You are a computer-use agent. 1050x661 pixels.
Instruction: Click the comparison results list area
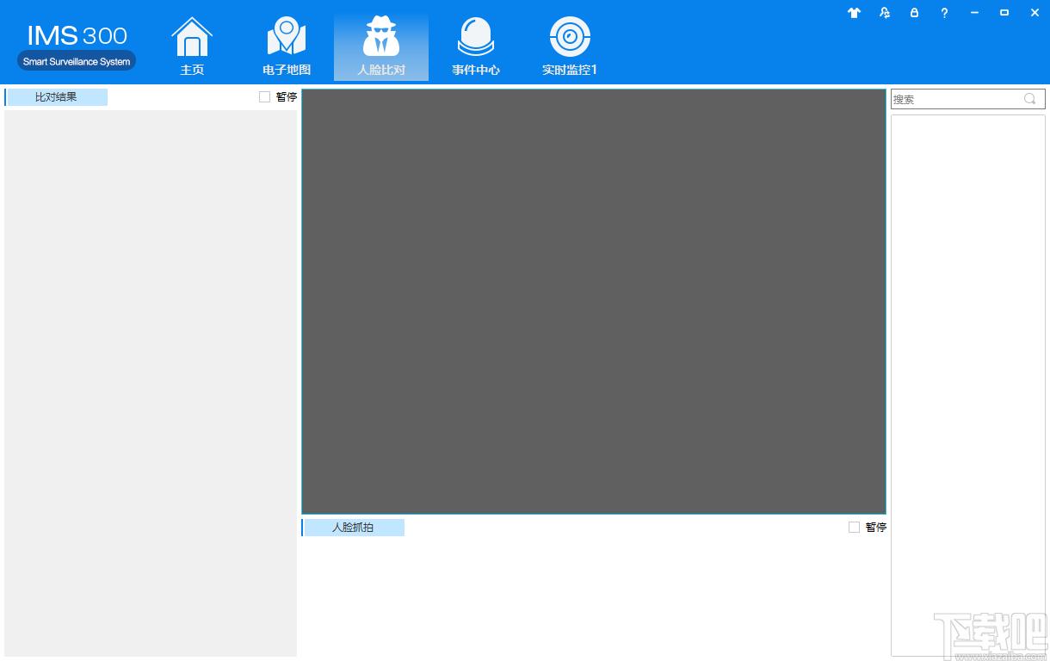pos(151,383)
